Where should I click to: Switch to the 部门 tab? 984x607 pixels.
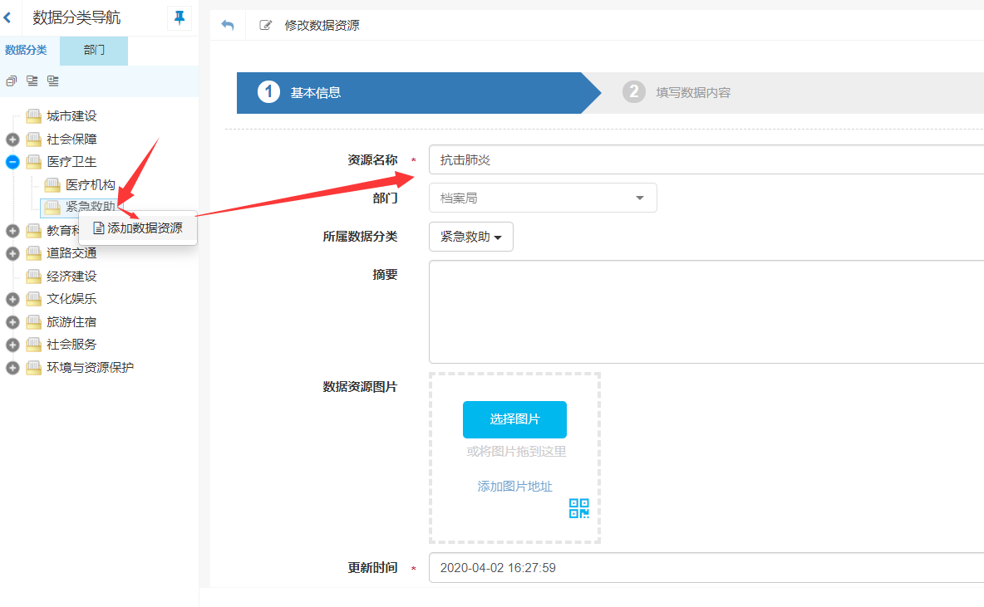[94, 51]
